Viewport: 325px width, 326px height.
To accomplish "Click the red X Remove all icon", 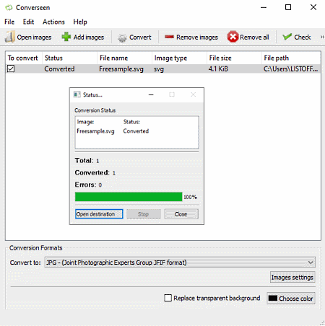I will pyautogui.click(x=233, y=37).
